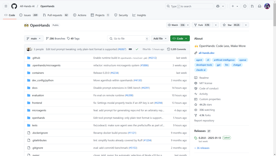The height and width of the screenshot is (156, 276).
Task: Open the MIT license link
Action: [x=205, y=83]
